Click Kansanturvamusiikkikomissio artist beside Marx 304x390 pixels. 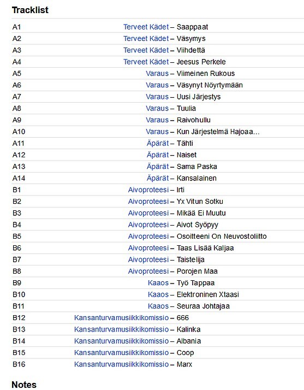pos(121,364)
